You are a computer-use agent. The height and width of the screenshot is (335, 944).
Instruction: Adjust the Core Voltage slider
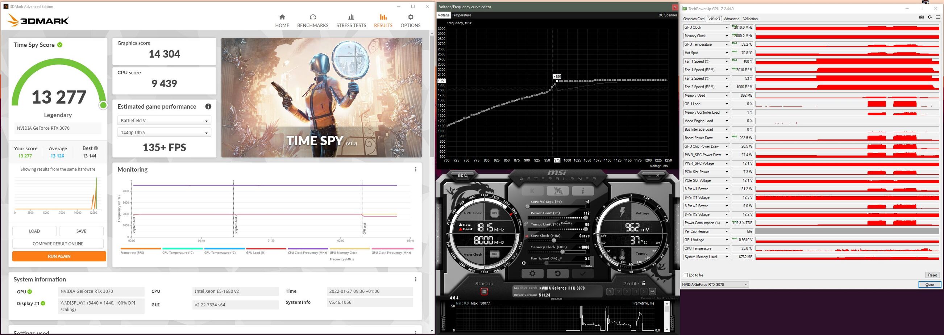pos(556,207)
